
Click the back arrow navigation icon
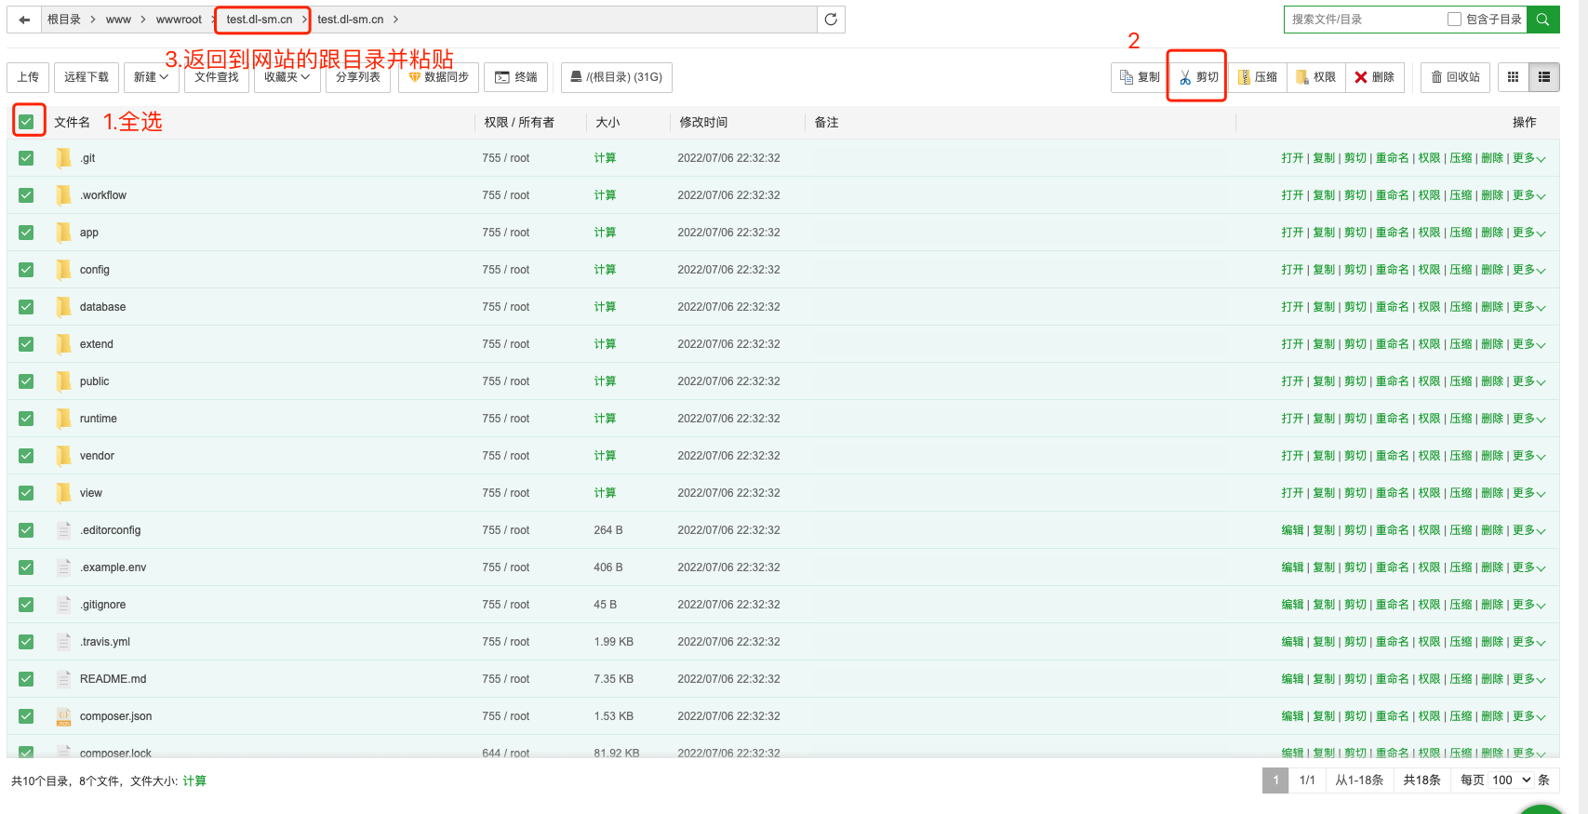[x=24, y=20]
